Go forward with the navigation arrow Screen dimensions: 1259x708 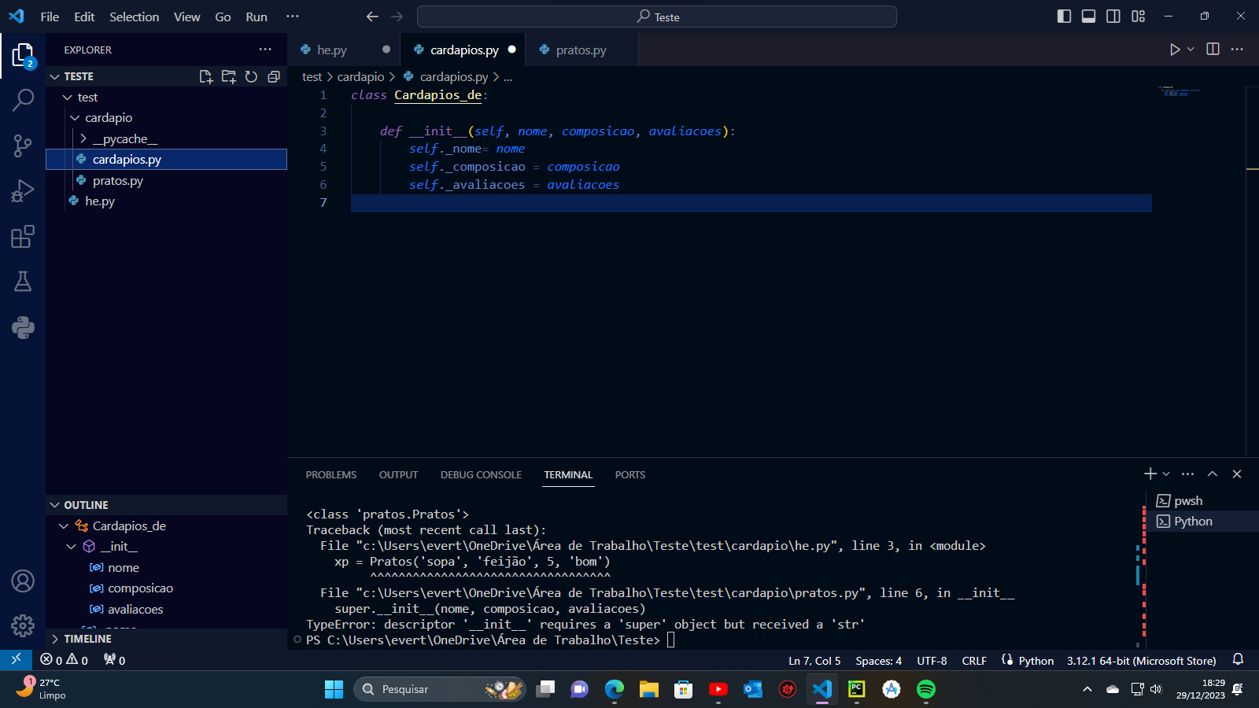coord(397,17)
